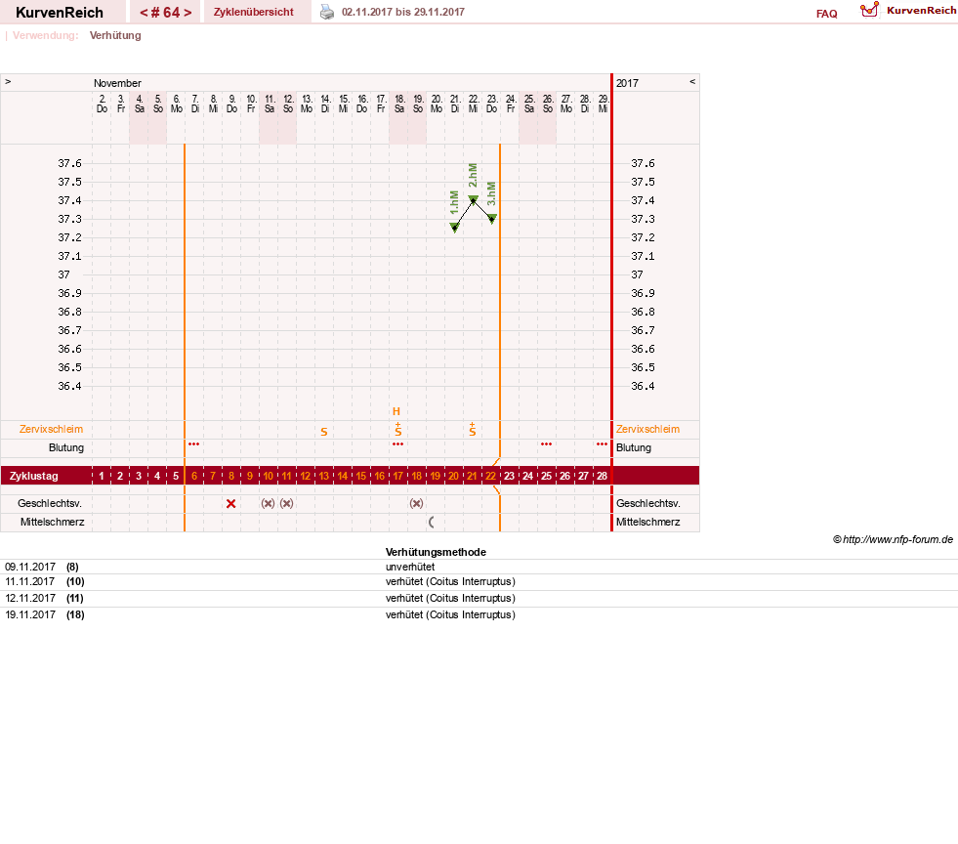
Task: Click Zyklustag 1 in the cycle day bar
Action: pos(102,476)
